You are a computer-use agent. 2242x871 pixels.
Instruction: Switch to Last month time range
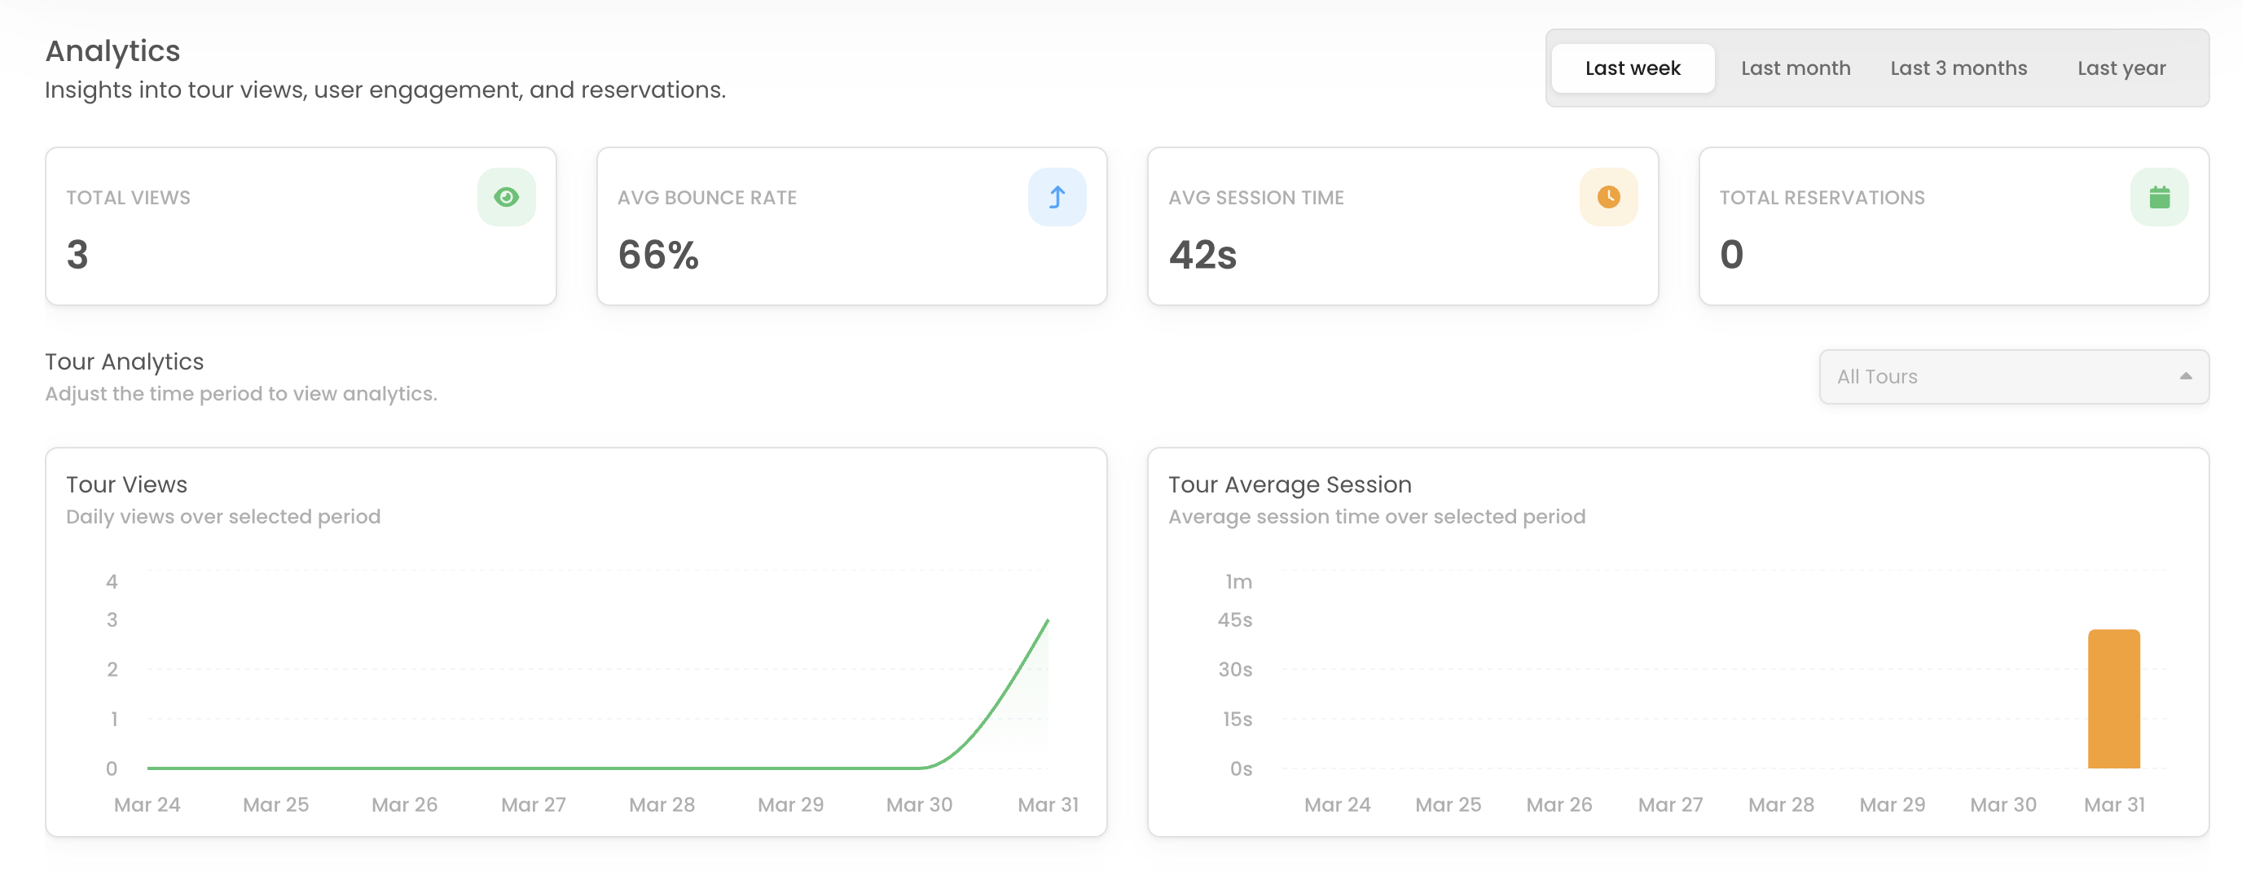pyautogui.click(x=1795, y=68)
